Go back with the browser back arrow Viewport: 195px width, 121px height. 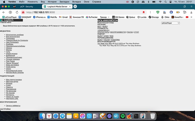pyautogui.click(x=4, y=12)
